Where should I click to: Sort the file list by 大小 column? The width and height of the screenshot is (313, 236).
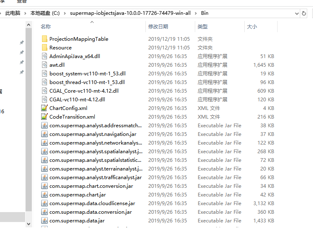(251, 26)
